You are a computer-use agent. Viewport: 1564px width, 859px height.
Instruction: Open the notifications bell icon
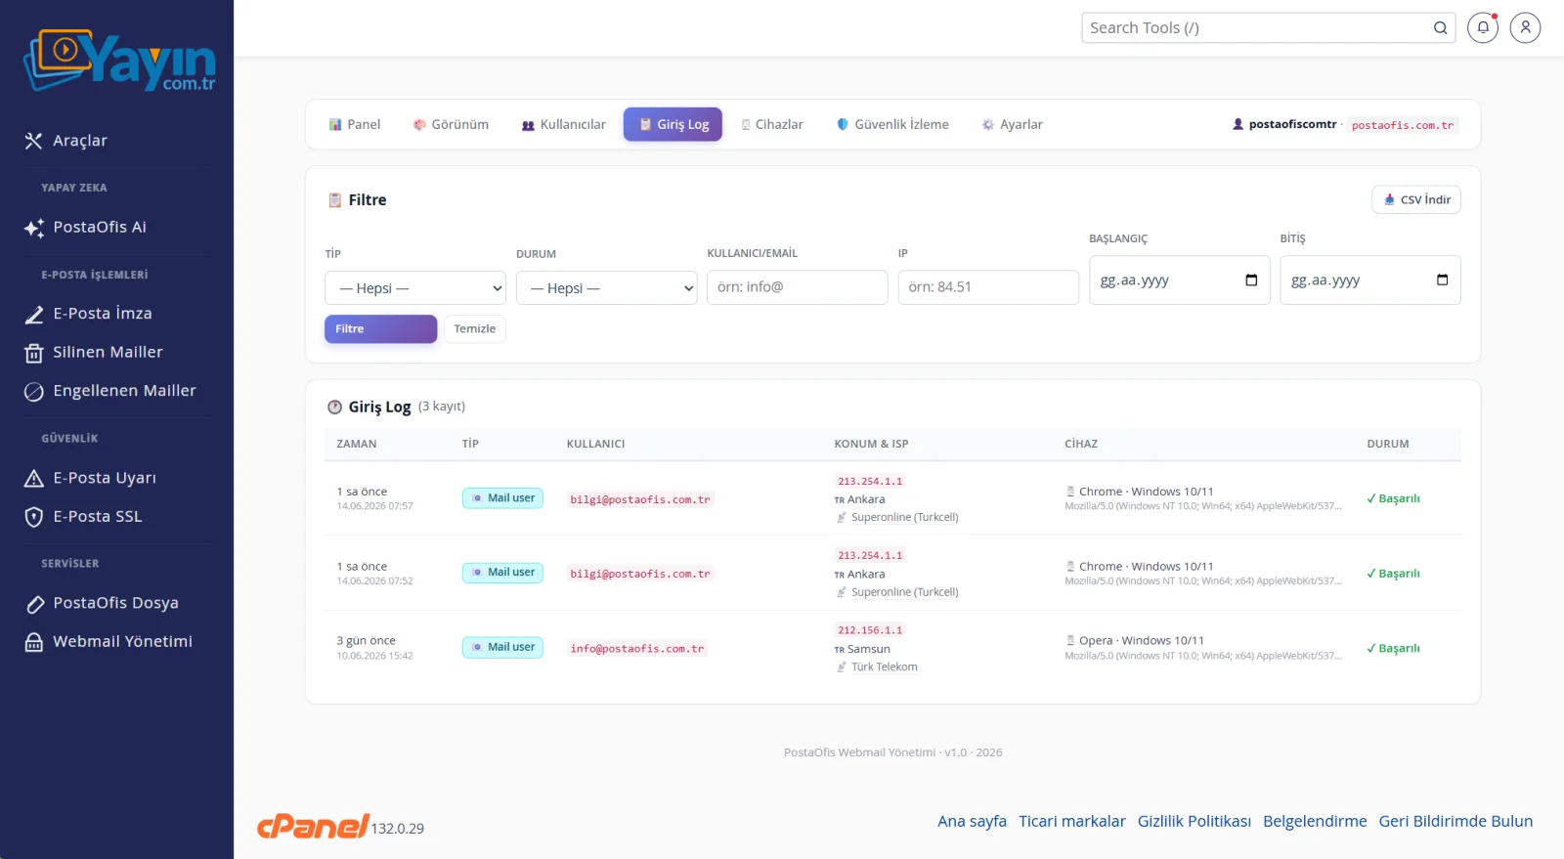[x=1483, y=27]
